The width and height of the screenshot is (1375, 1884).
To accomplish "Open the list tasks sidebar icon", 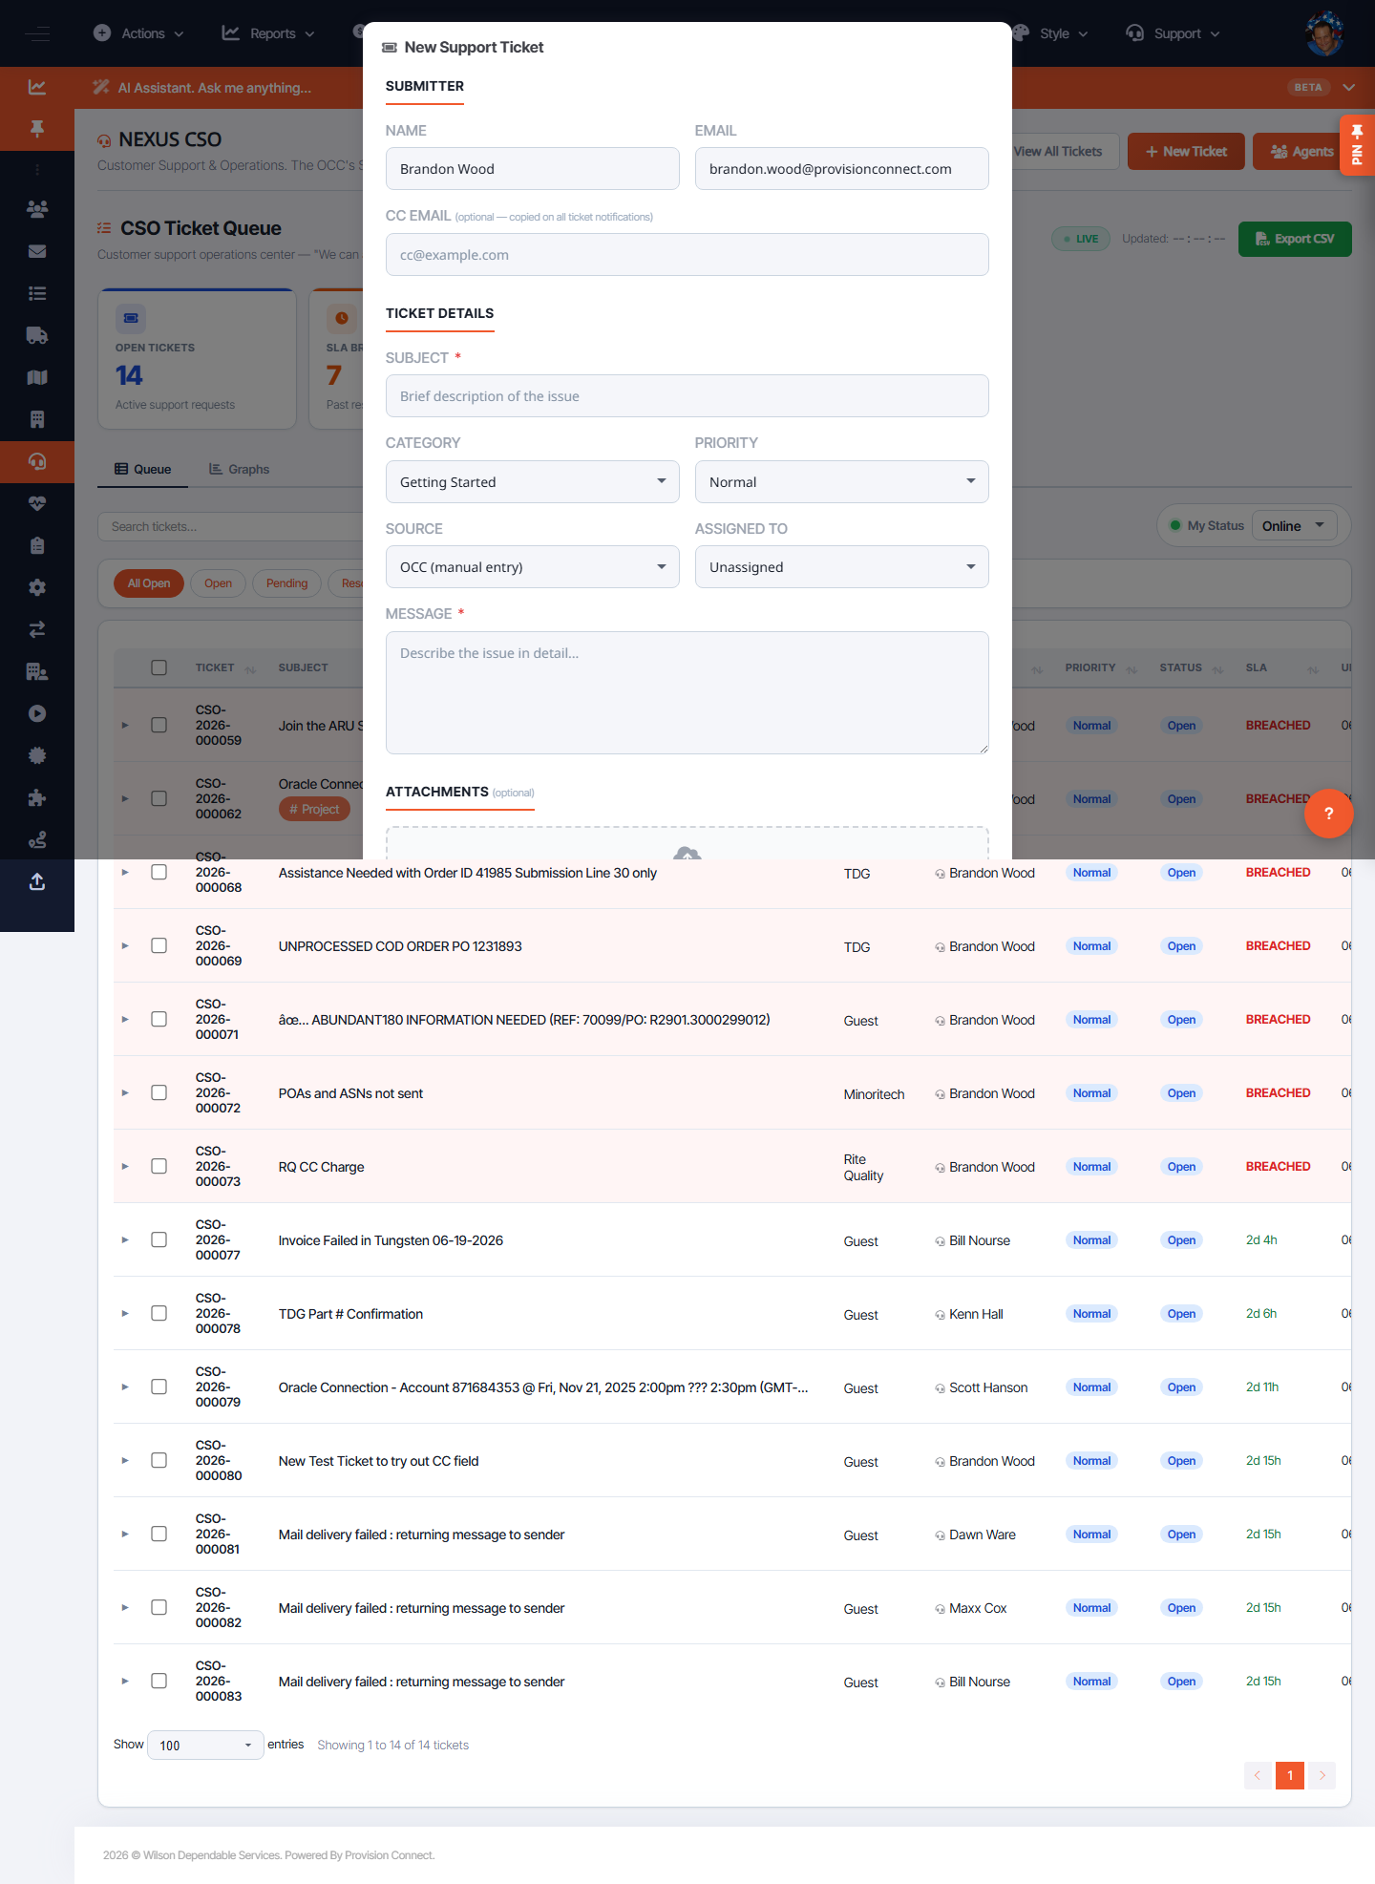I will (37, 293).
